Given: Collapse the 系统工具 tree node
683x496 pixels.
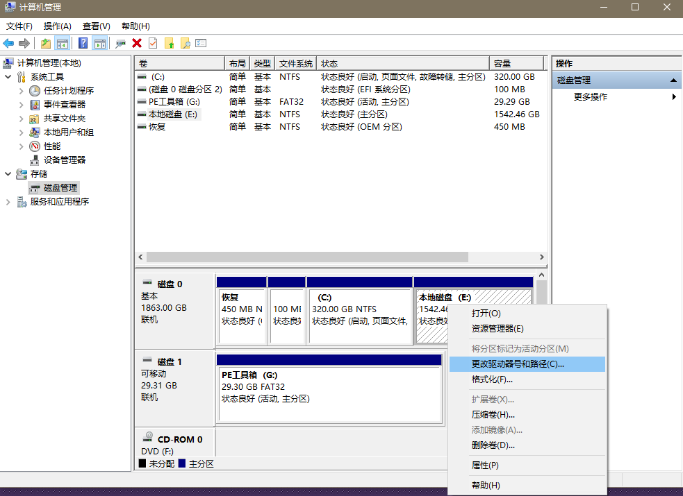Looking at the screenshot, I should click(8, 77).
